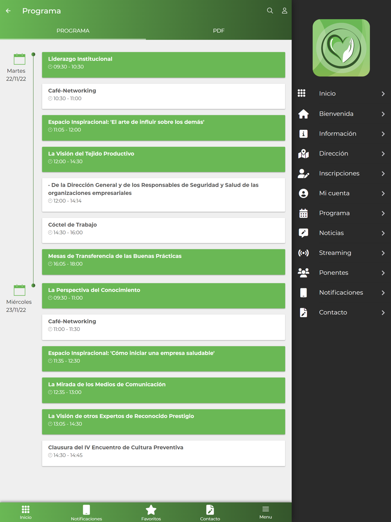Open La Visión del Tejido Productivo
The width and height of the screenshot is (391, 522).
pyautogui.click(x=163, y=159)
